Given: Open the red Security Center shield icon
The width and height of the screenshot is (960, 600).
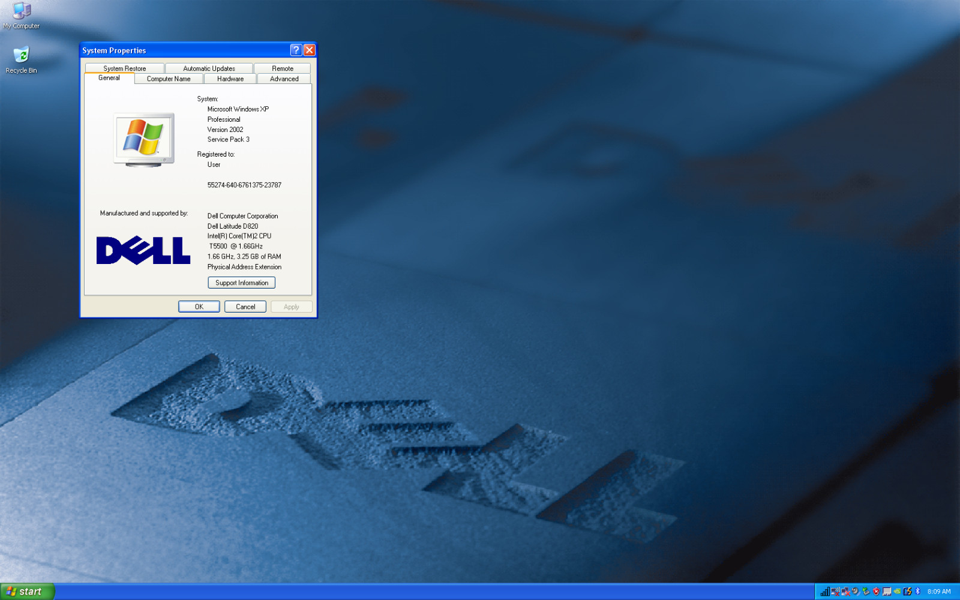Looking at the screenshot, I should pyautogui.click(x=876, y=592).
